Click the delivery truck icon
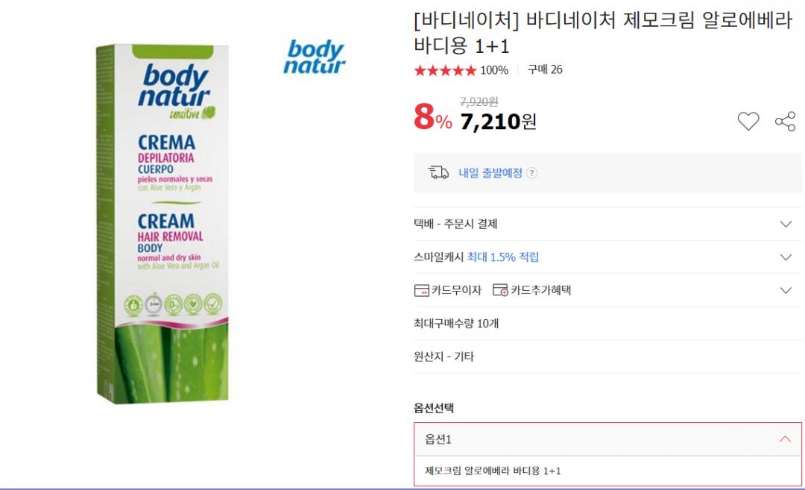 (438, 173)
